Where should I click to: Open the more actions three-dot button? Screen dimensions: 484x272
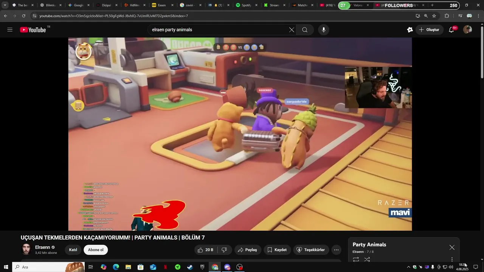coord(336,250)
